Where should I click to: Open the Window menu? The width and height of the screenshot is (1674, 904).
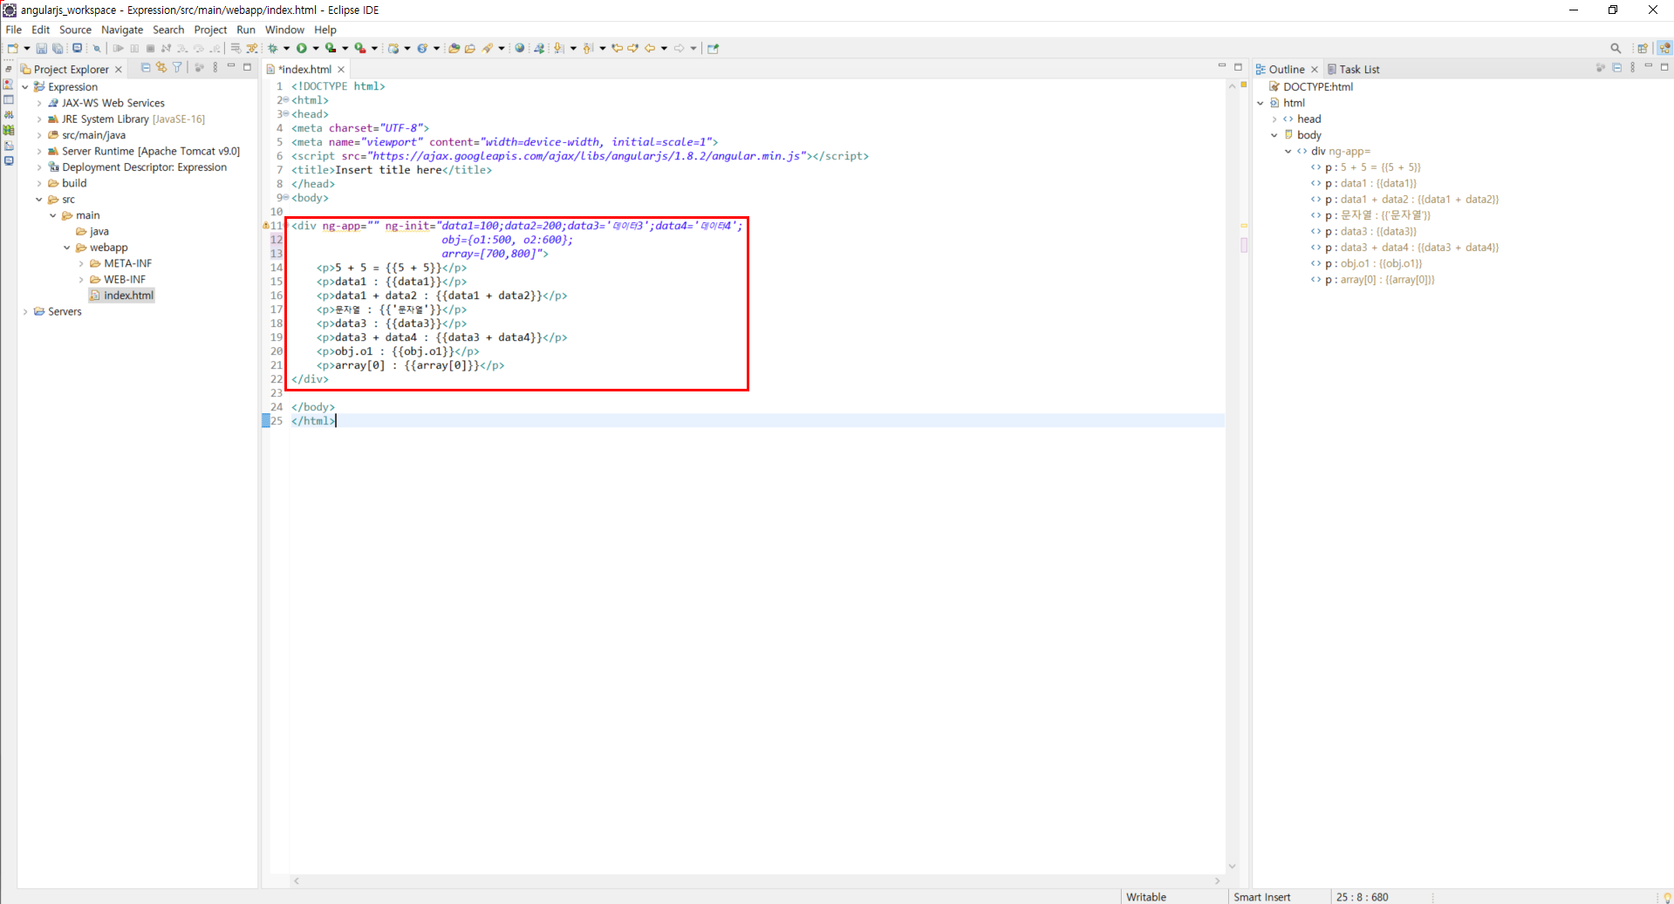click(284, 30)
